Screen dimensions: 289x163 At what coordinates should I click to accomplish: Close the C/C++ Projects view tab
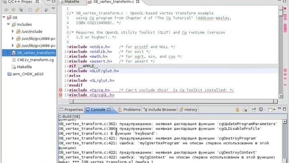click(37, 2)
